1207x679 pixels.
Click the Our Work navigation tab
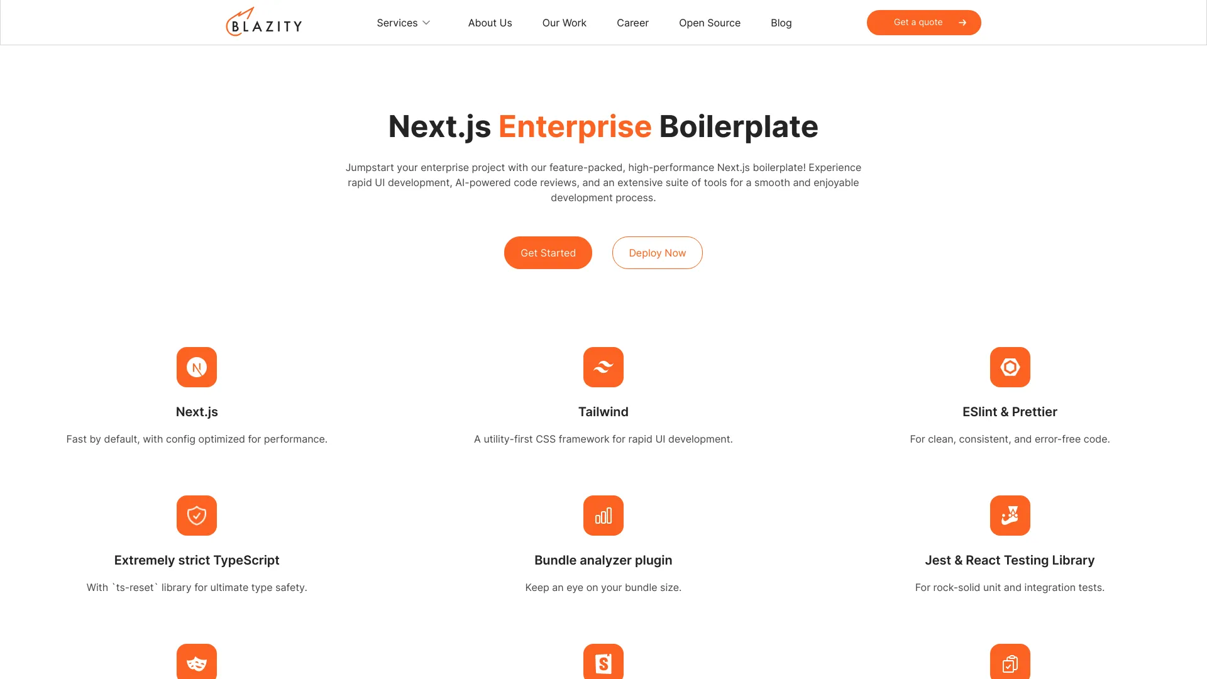tap(564, 23)
